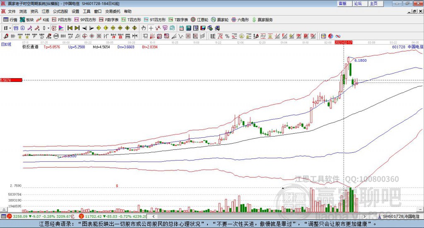Open 赢家服务 with dollar icon
Image resolution: width=424 pixels, height=228 pixels.
pos(263,20)
